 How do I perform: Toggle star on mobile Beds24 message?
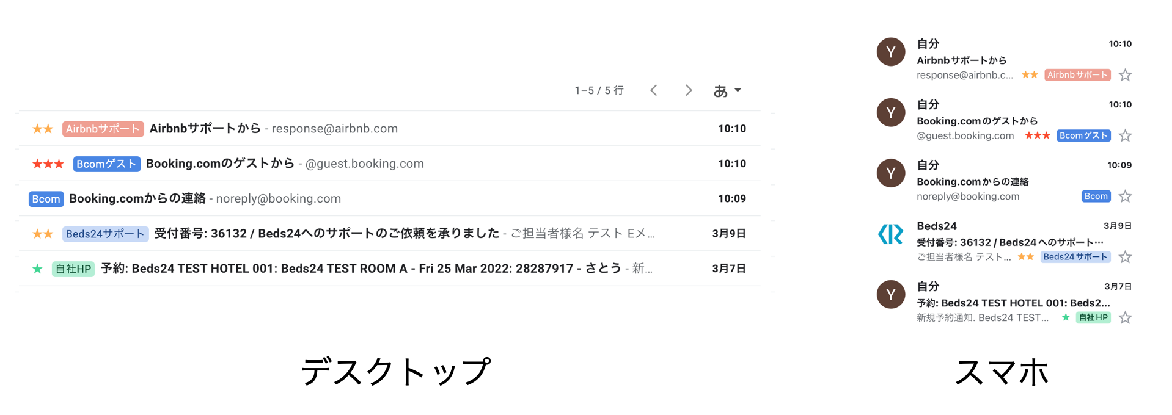[x=1125, y=257]
